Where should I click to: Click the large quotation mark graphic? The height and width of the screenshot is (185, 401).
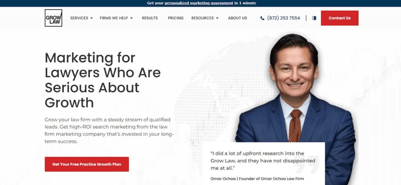pyautogui.click(x=307, y=165)
